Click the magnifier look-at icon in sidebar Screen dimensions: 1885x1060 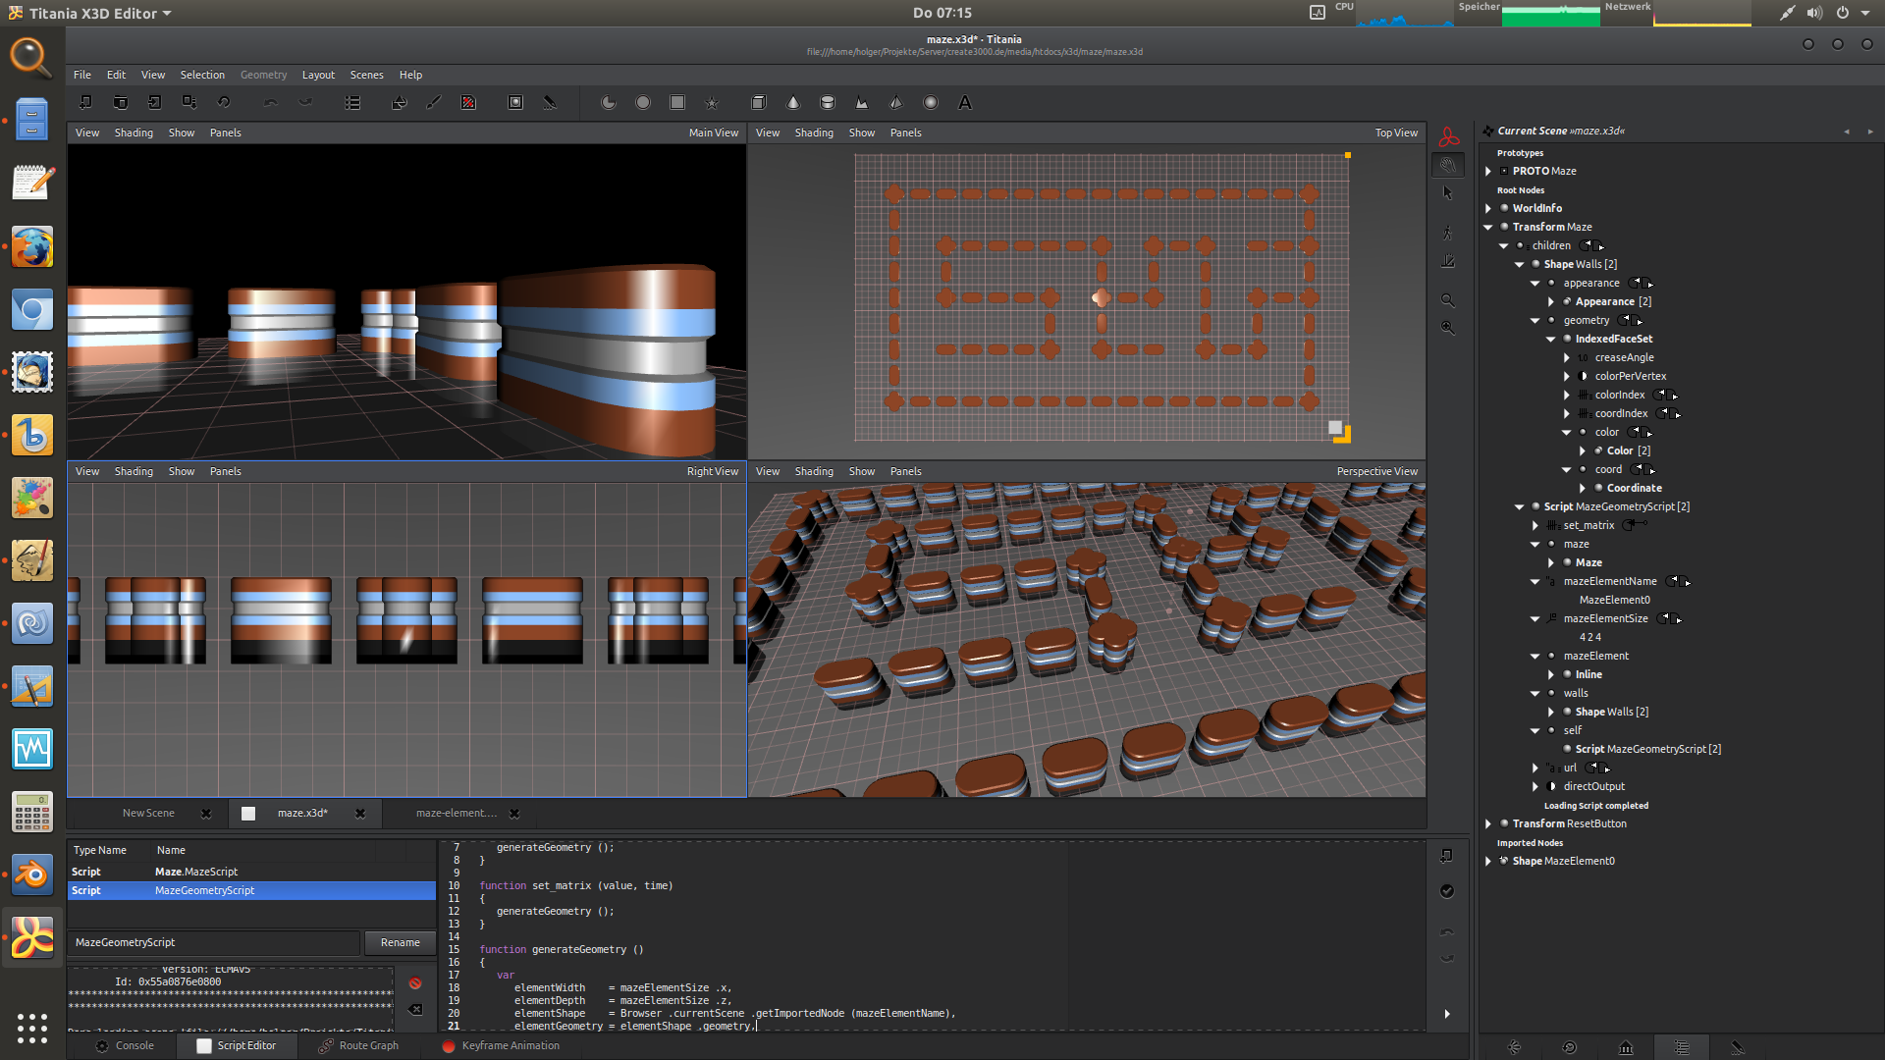(x=1447, y=300)
